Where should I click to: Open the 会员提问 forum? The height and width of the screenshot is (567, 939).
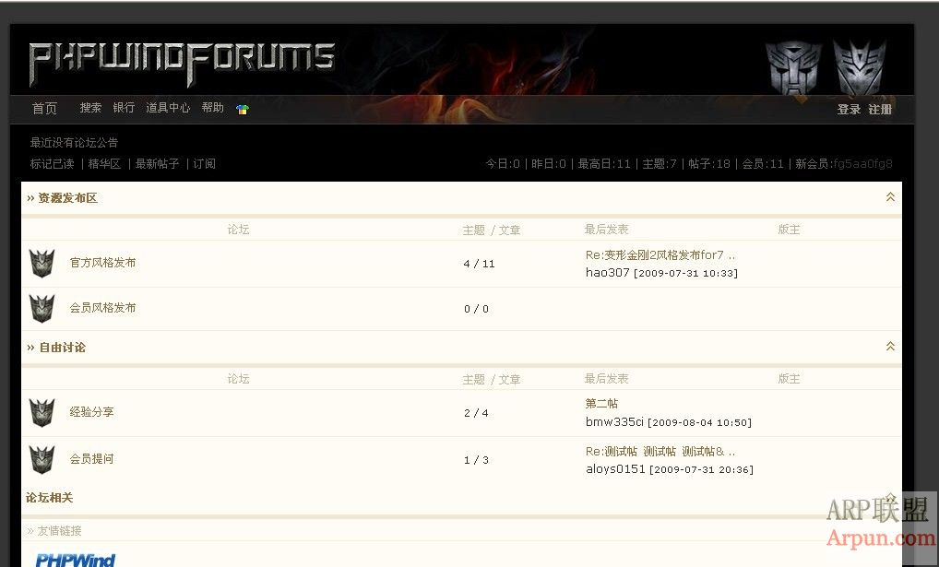pos(91,459)
